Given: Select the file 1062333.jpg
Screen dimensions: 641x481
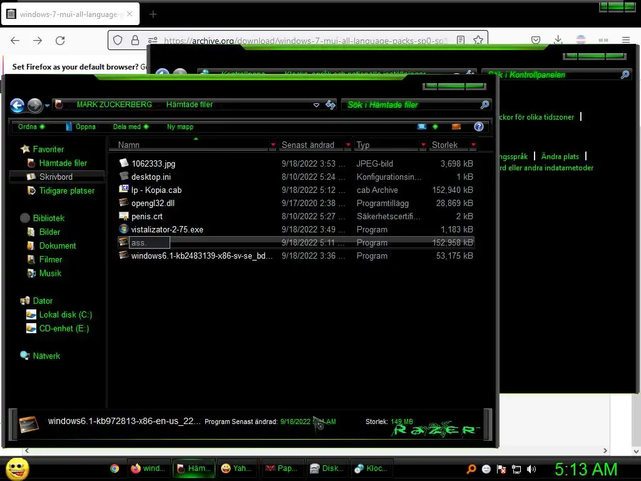Looking at the screenshot, I should click(153, 163).
